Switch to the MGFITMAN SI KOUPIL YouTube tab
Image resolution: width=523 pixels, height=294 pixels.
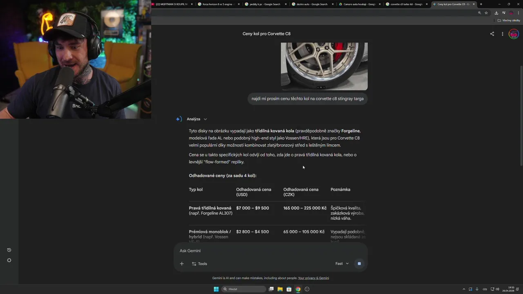point(172,4)
